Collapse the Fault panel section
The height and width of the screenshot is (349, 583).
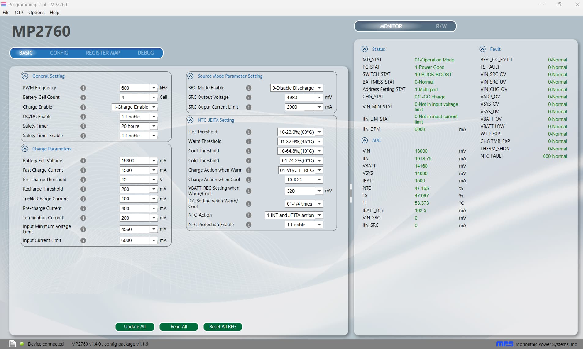(482, 49)
